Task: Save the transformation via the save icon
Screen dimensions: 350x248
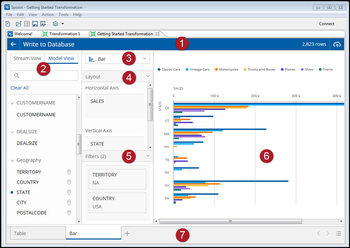Action: (35, 24)
